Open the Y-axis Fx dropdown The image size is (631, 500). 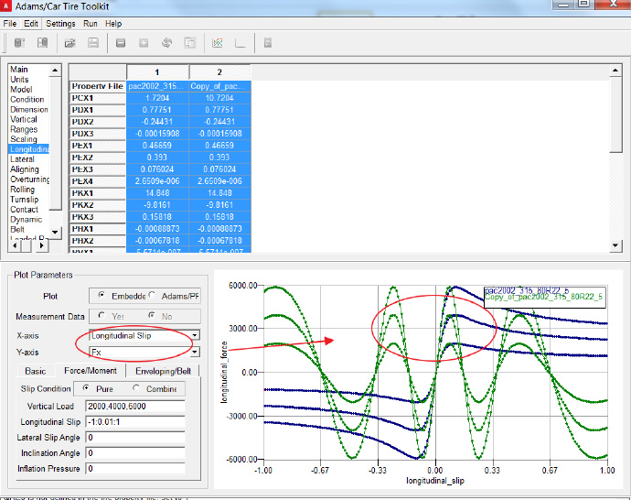[195, 352]
